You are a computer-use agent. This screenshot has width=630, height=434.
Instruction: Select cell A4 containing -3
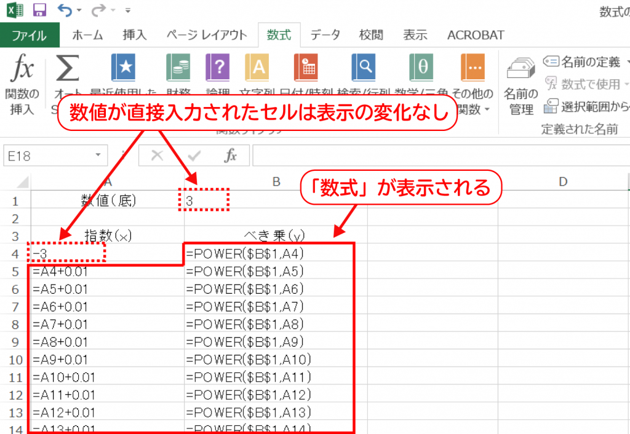(108, 253)
